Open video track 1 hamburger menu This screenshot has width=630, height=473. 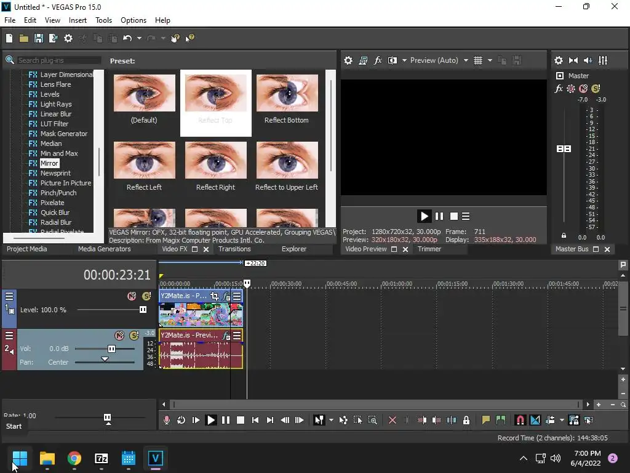[9, 297]
